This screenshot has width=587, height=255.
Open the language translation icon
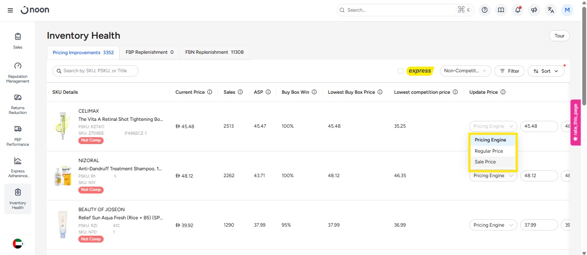pyautogui.click(x=551, y=10)
